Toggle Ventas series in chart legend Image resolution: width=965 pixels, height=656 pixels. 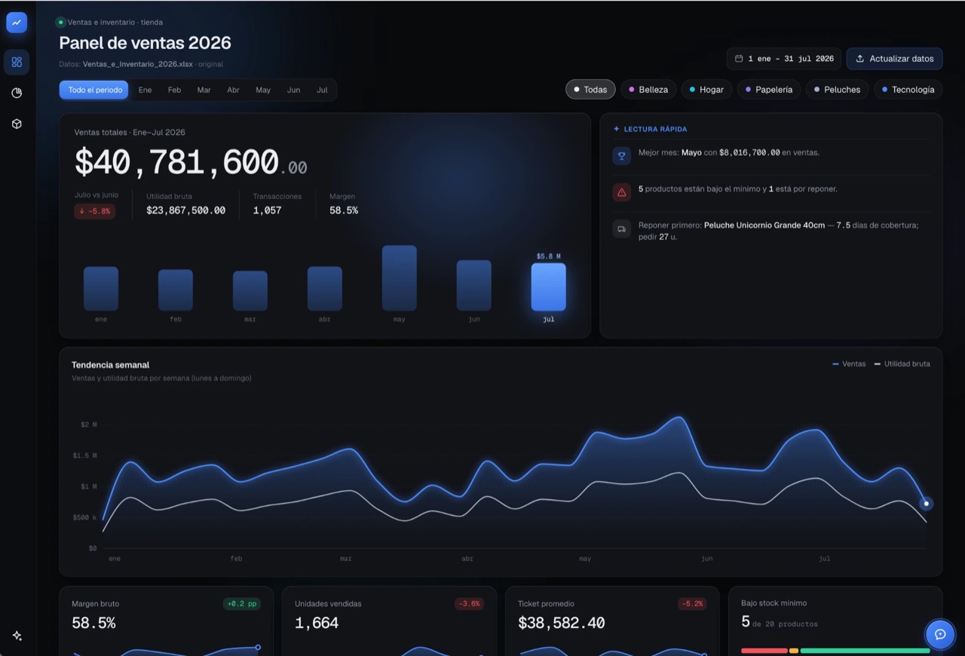coord(849,364)
